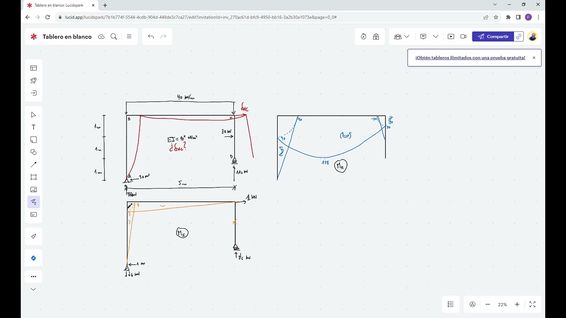Toggle the freehand drawing pen tool
566x318 pixels.
pyautogui.click(x=34, y=202)
